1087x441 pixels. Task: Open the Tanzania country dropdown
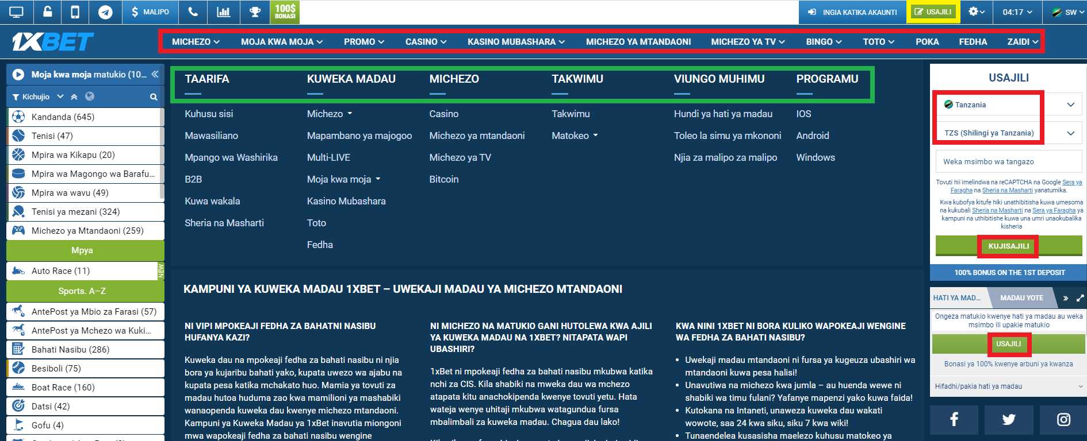point(1008,105)
